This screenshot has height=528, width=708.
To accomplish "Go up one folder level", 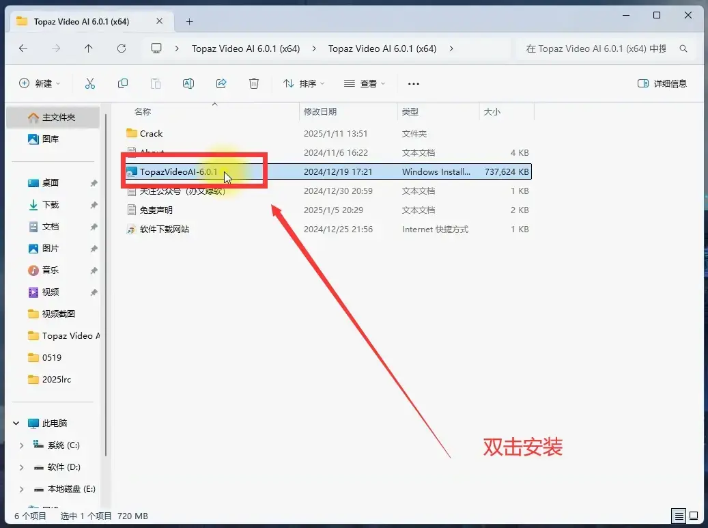I will pyautogui.click(x=89, y=48).
